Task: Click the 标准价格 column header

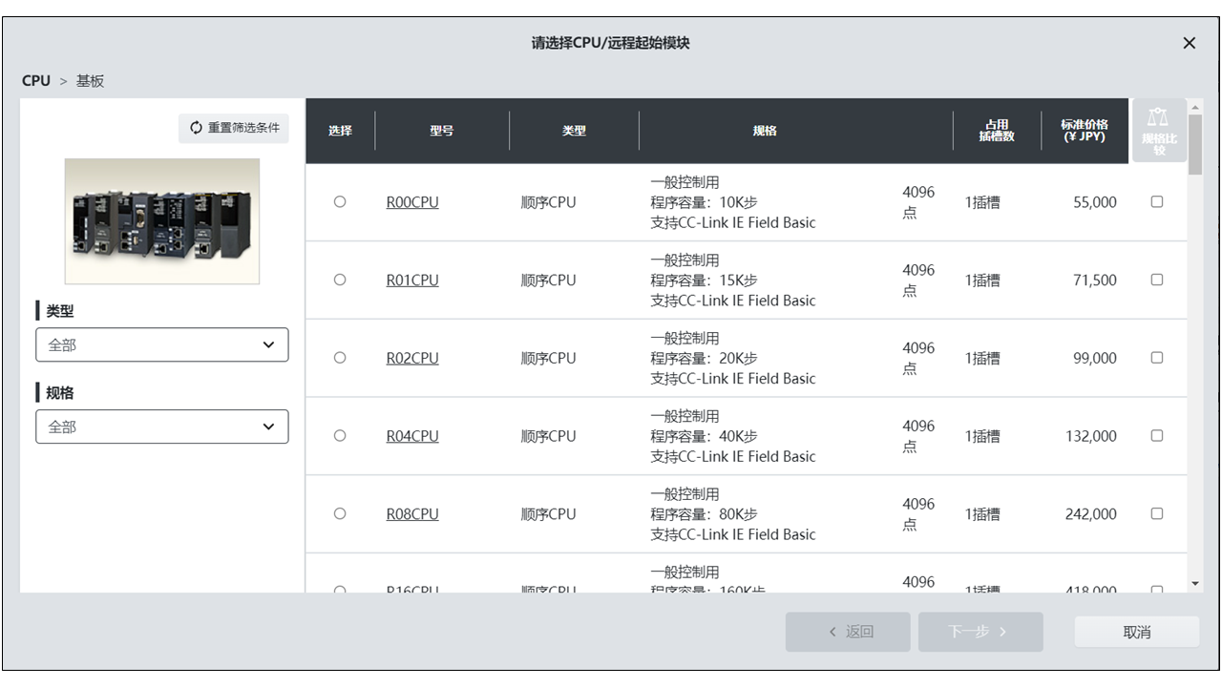Action: (1084, 131)
